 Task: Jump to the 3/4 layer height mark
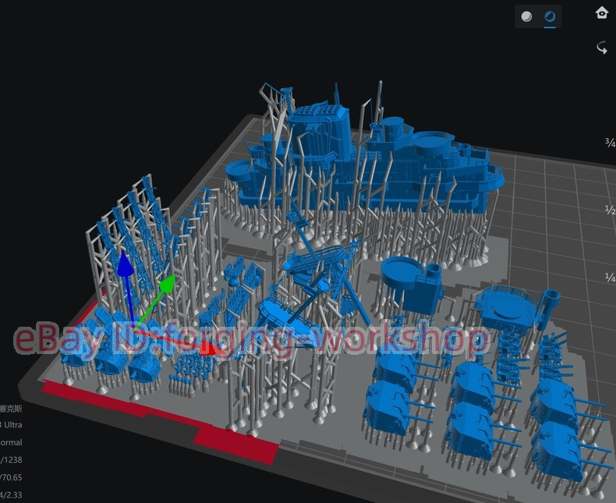pyautogui.click(x=610, y=142)
